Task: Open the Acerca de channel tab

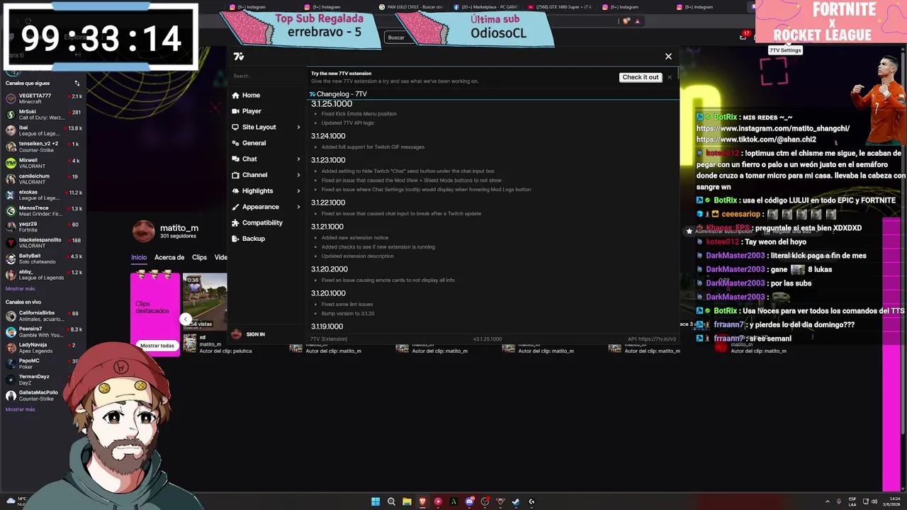Action: point(169,258)
